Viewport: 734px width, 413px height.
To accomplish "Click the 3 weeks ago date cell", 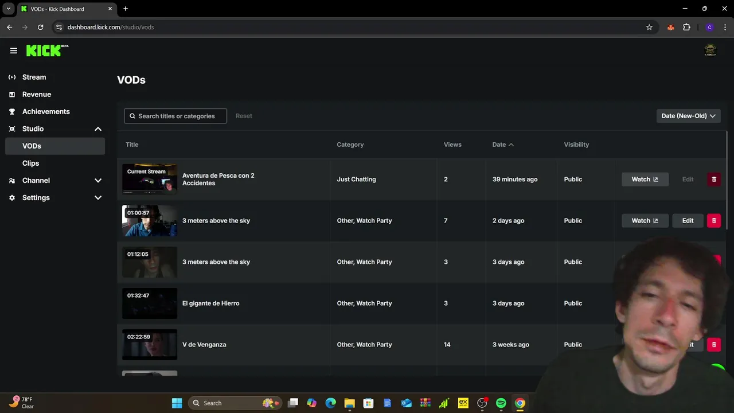I will coord(510,344).
